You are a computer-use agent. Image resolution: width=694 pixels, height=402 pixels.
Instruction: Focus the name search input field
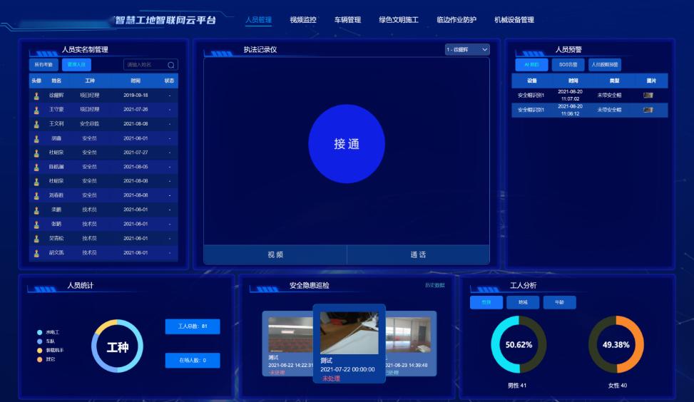pos(150,65)
